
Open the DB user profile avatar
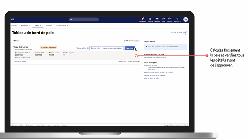185,19
